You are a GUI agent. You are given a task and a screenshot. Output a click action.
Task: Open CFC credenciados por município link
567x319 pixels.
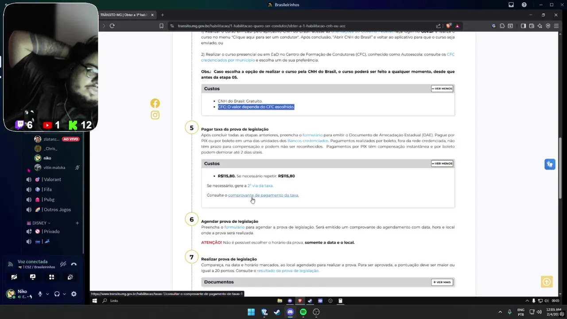[x=228, y=60]
